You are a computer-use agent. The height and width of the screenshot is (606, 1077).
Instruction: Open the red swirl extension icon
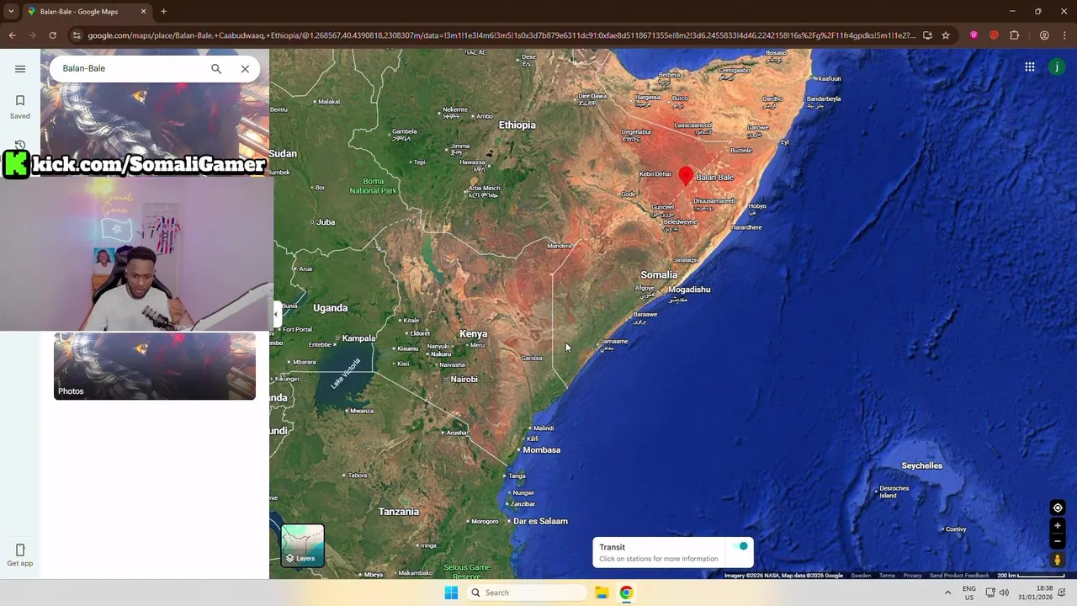coord(994,35)
